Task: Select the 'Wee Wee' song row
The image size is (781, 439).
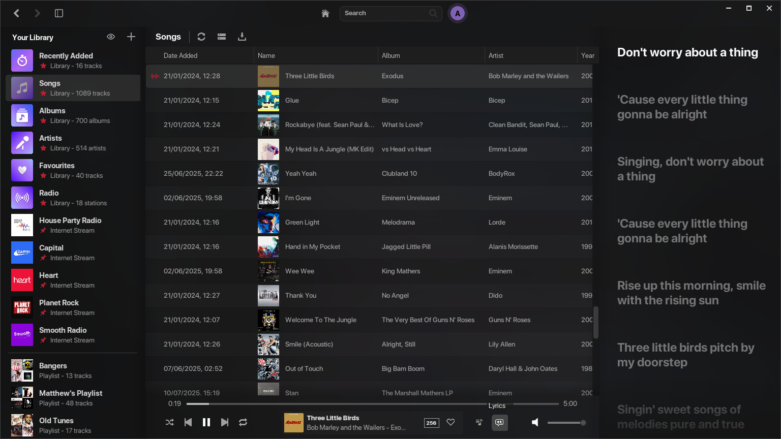Action: 369,271
